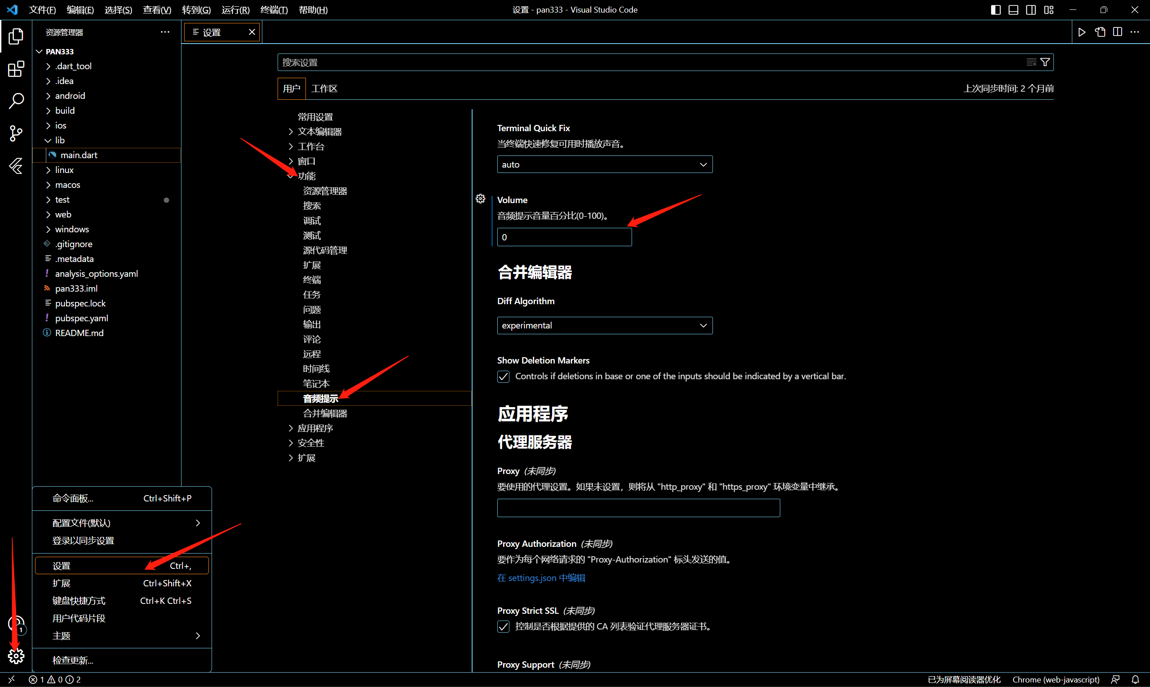Toggle primary side bar layout icon
This screenshot has height=687, width=1150.
(x=995, y=10)
